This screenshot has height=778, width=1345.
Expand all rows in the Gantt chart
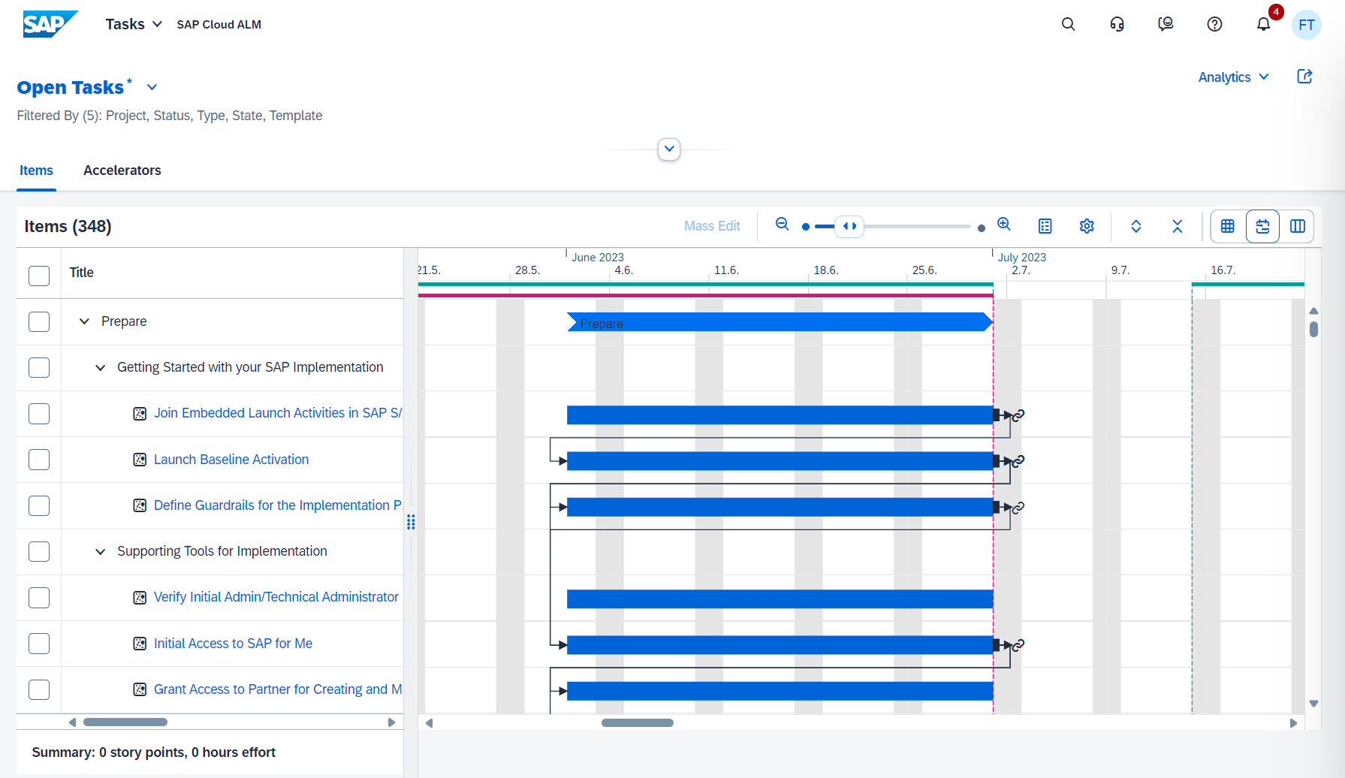(1136, 226)
